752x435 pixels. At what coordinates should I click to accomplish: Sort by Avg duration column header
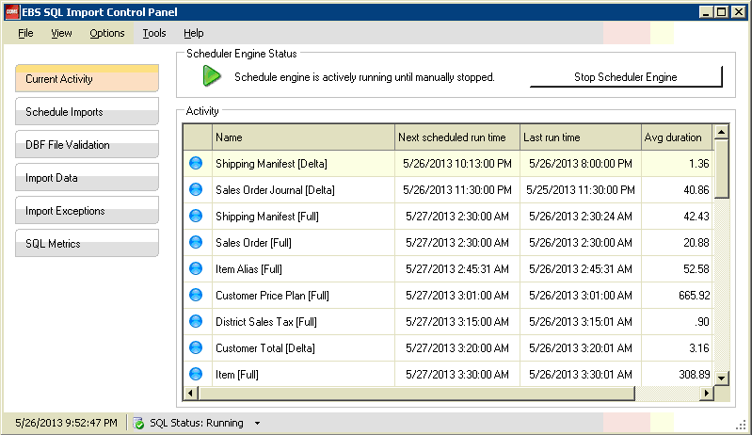point(678,137)
